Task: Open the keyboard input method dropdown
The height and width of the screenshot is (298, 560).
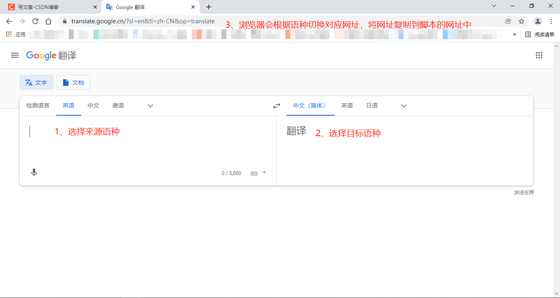Action: click(264, 173)
